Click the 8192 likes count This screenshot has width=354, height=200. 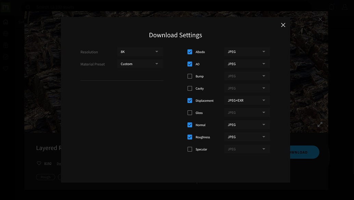[x=48, y=164]
